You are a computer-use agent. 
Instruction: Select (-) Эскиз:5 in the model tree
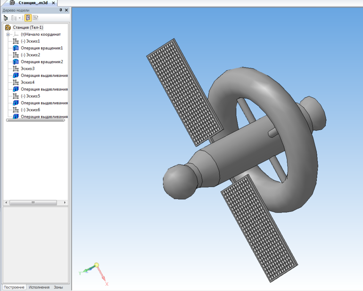click(x=30, y=96)
